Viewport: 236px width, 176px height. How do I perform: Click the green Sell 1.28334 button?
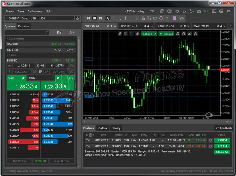point(24,82)
